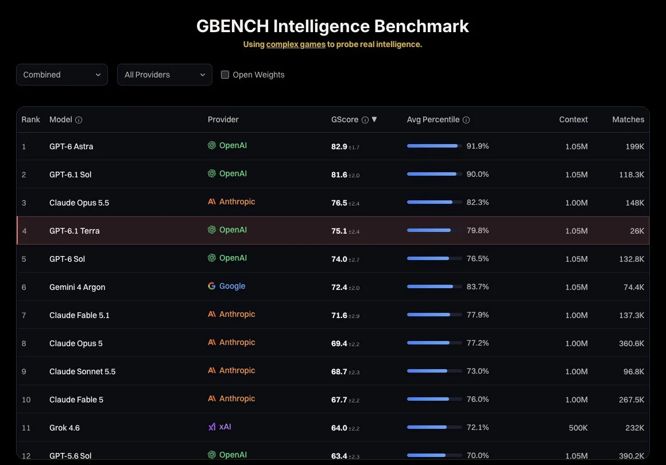
Task: Click the 72.1% percentile bar for Grok 4.6
Action: point(434,427)
